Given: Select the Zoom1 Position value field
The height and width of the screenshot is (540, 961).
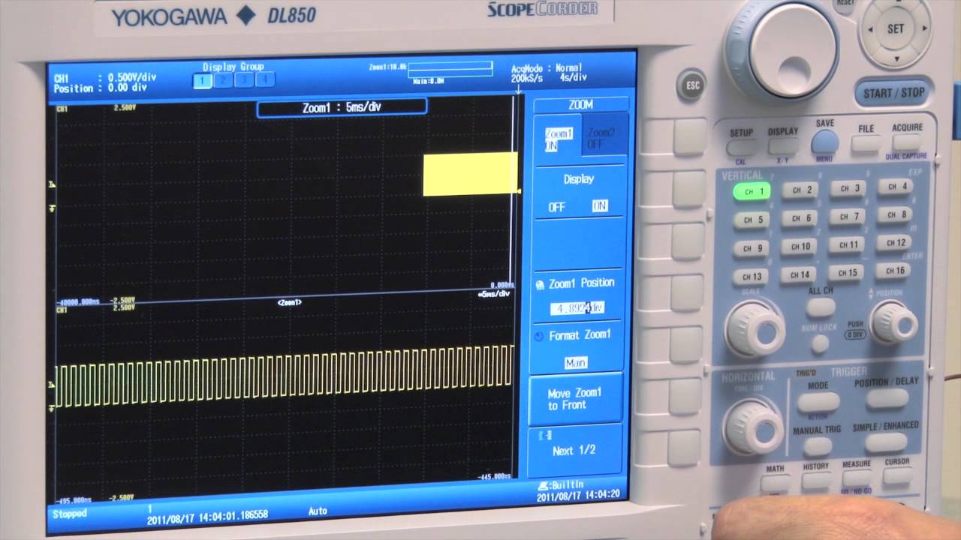Looking at the screenshot, I should (x=577, y=308).
